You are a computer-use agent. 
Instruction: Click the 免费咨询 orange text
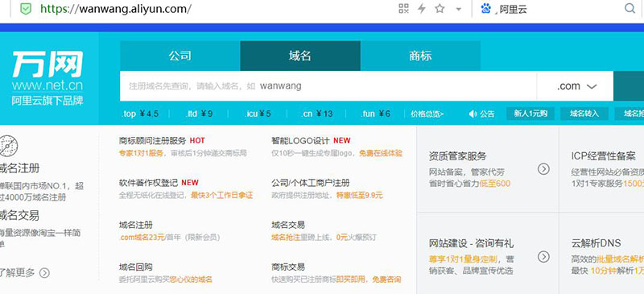(x=386, y=280)
